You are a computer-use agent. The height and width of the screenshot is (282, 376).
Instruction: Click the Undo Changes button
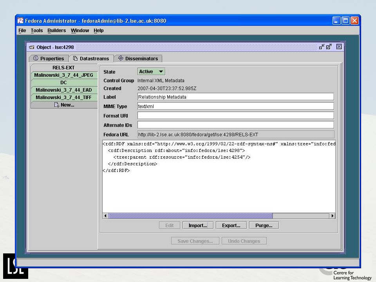pos(244,241)
